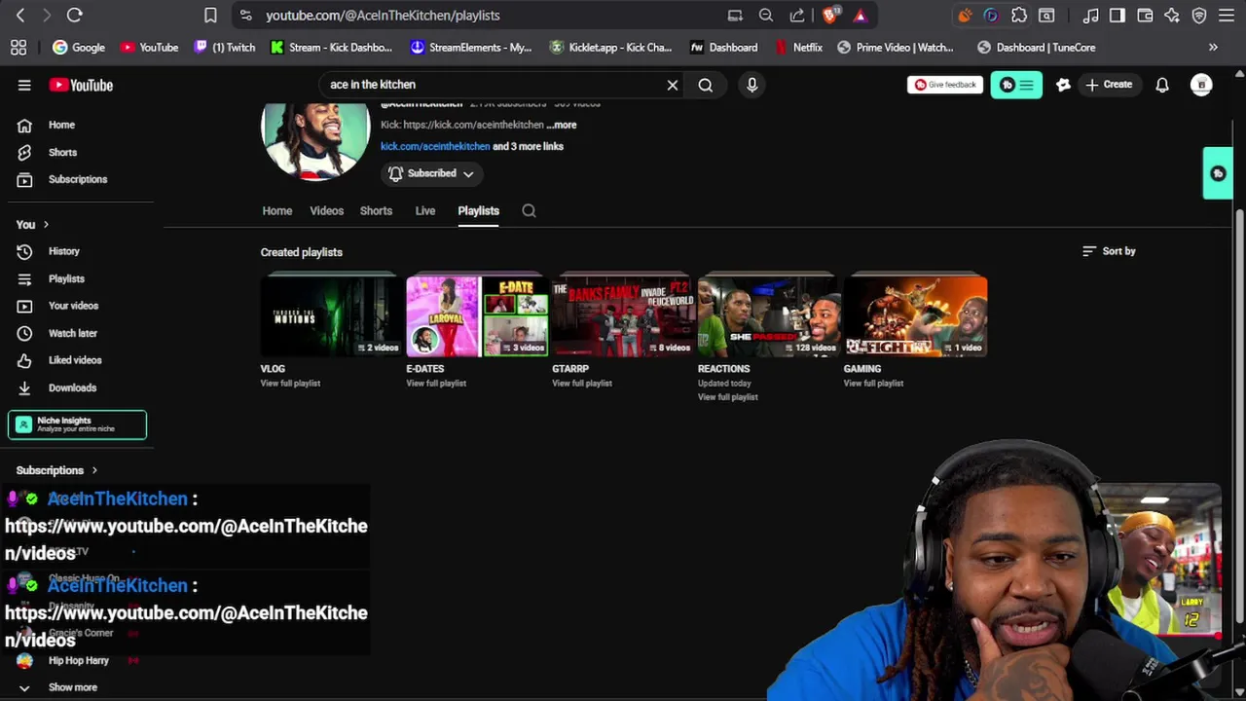The height and width of the screenshot is (701, 1246).
Task: Open the Netflix bookmark
Action: tap(800, 47)
